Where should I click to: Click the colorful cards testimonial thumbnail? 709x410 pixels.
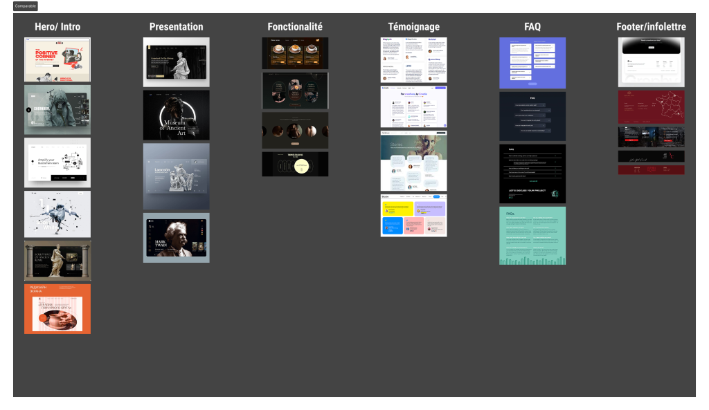(x=413, y=215)
